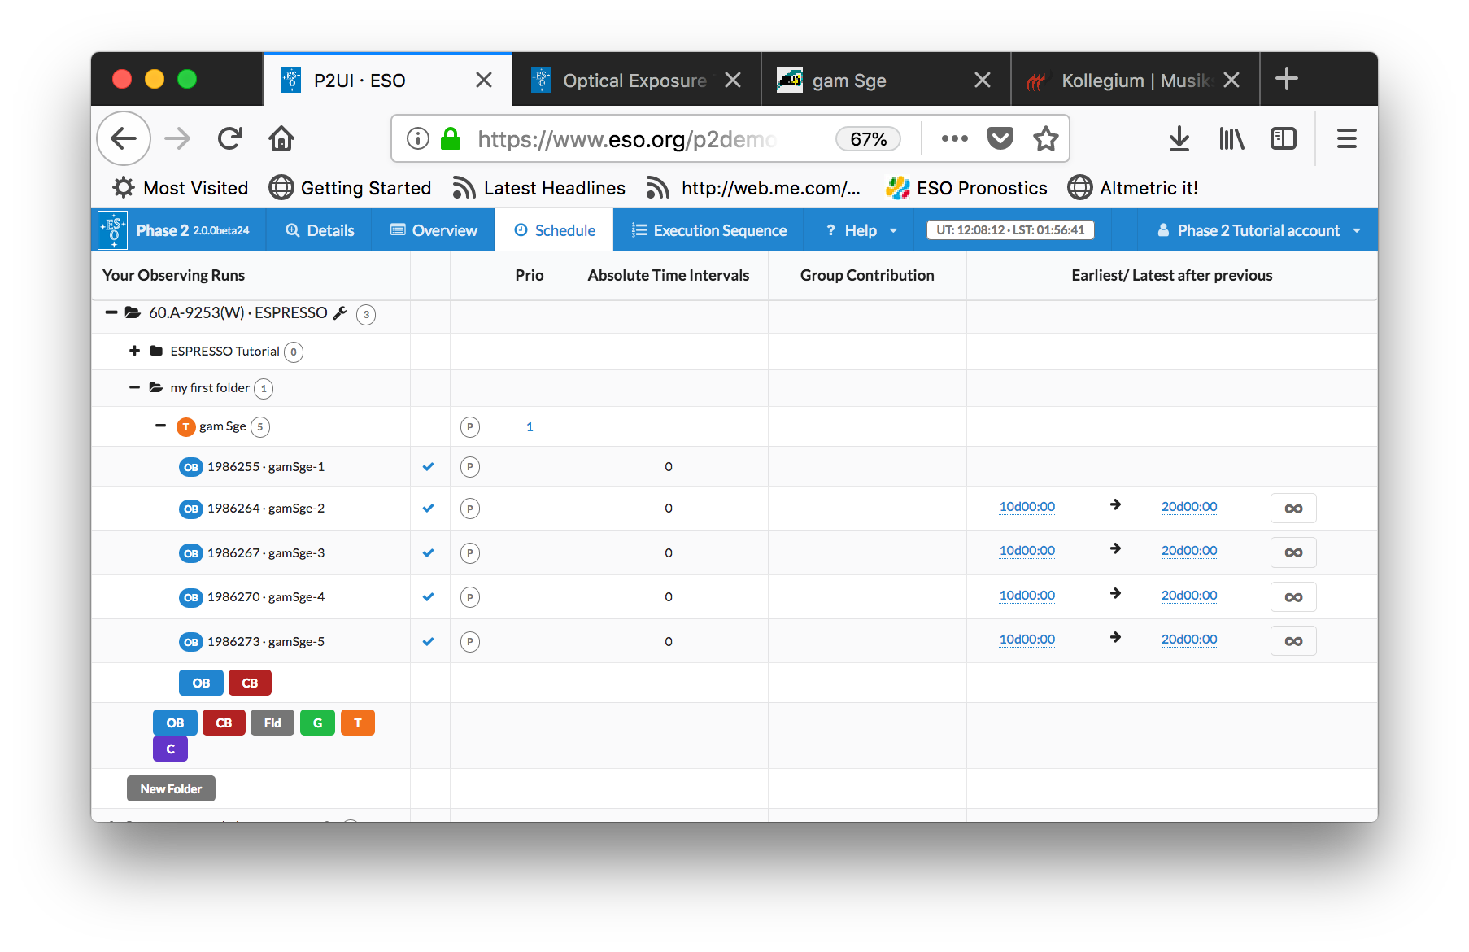Toggle the checkmark for OB gamSge-1

click(x=429, y=467)
